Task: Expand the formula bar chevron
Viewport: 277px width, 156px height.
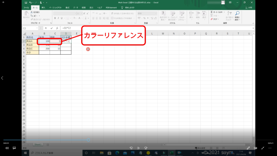Action: click(x=253, y=28)
